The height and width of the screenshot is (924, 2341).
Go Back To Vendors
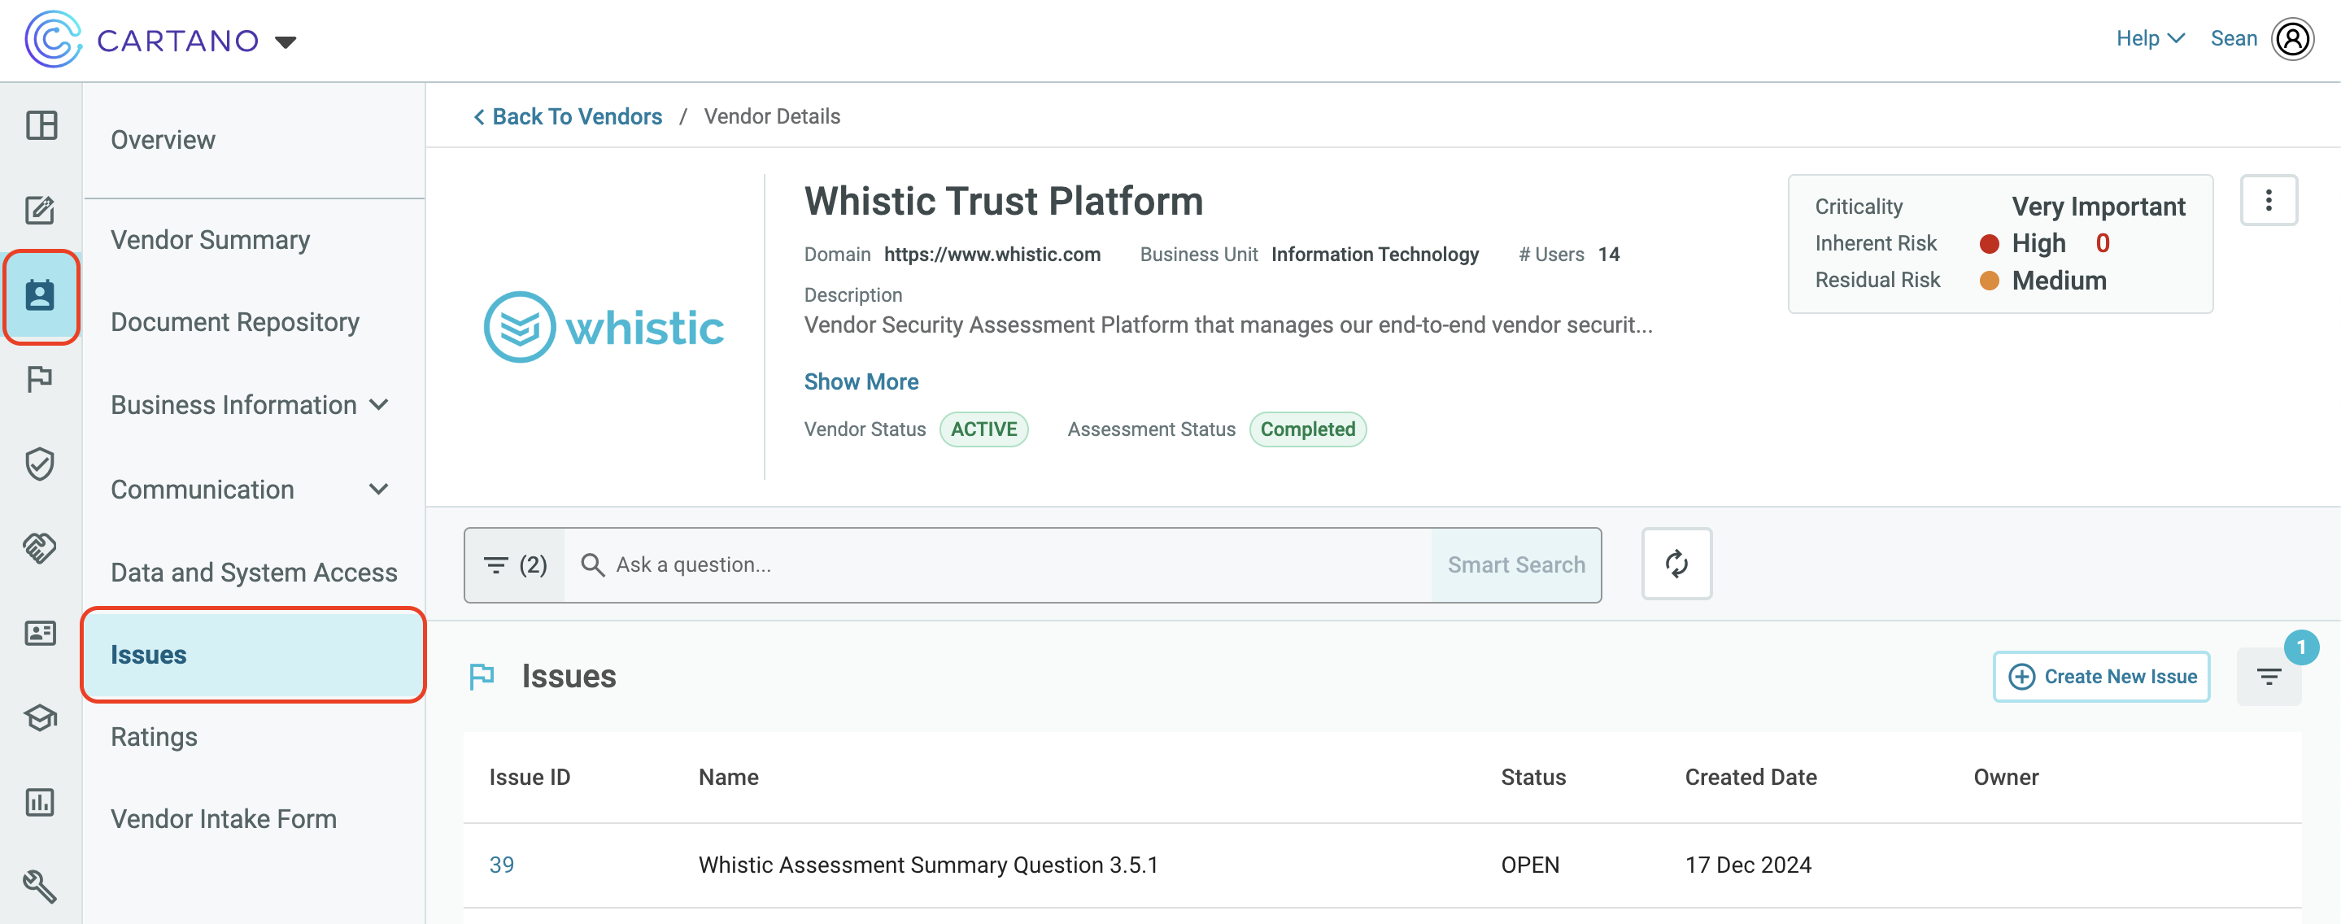click(568, 116)
